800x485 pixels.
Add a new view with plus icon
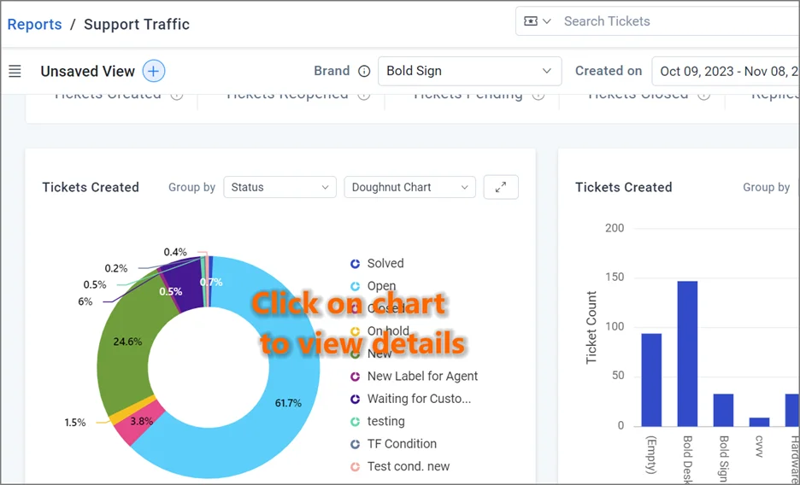click(x=154, y=71)
